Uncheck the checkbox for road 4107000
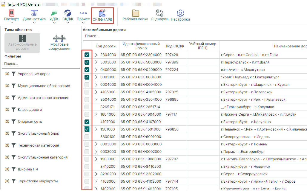307x191 pixels. pos(87,122)
